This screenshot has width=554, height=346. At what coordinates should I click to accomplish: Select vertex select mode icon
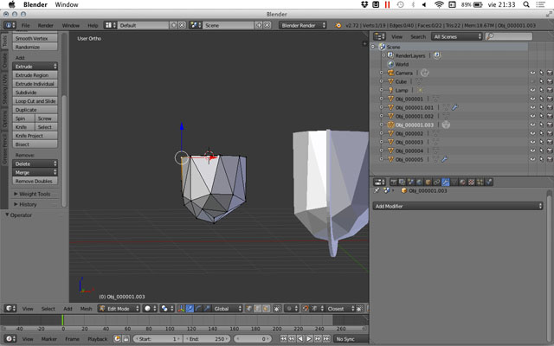(249, 309)
